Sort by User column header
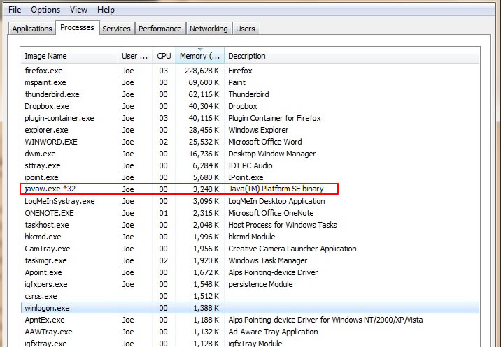501x347 pixels. coord(135,56)
